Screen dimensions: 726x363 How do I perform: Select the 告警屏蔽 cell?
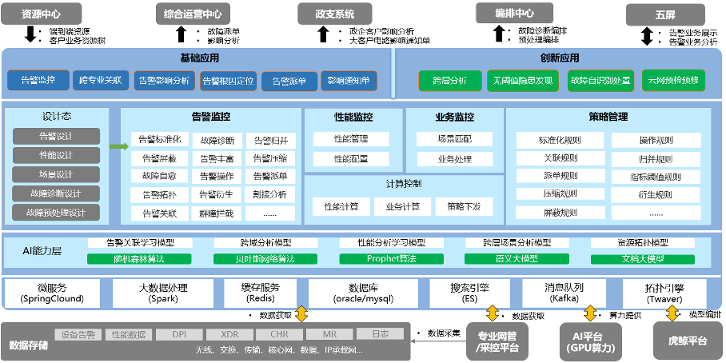click(160, 158)
